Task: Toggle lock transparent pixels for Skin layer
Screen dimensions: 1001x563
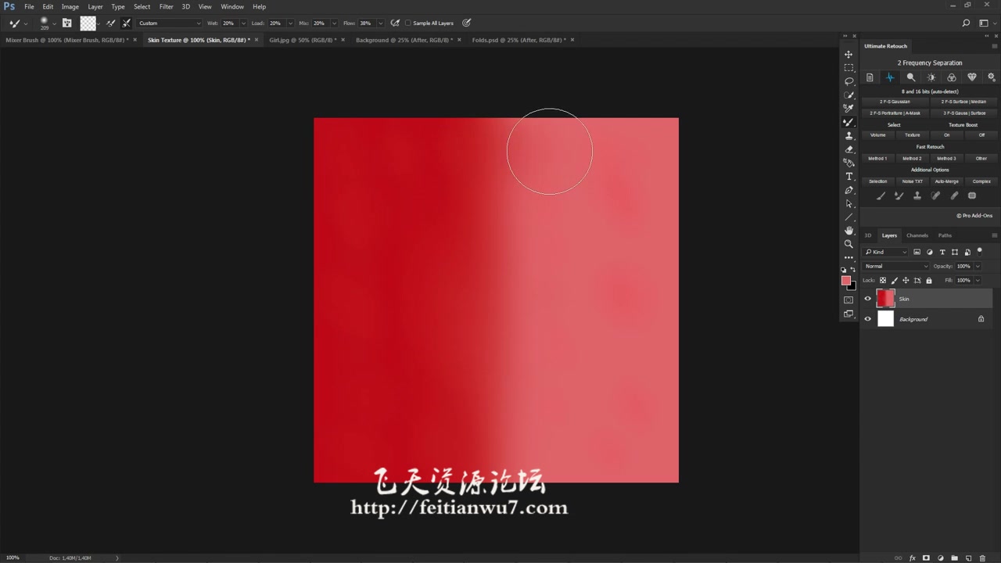Action: point(883,280)
